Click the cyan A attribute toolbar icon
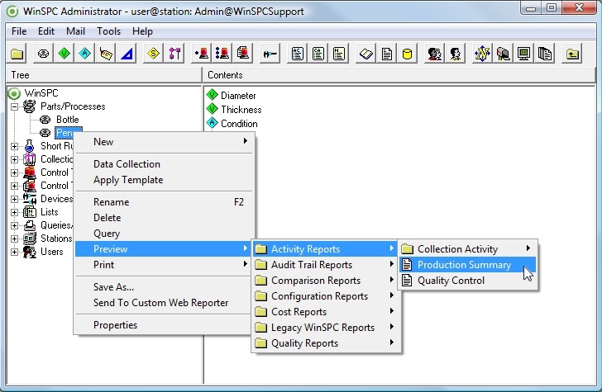Viewport: 602px width, 392px height. 85,54
